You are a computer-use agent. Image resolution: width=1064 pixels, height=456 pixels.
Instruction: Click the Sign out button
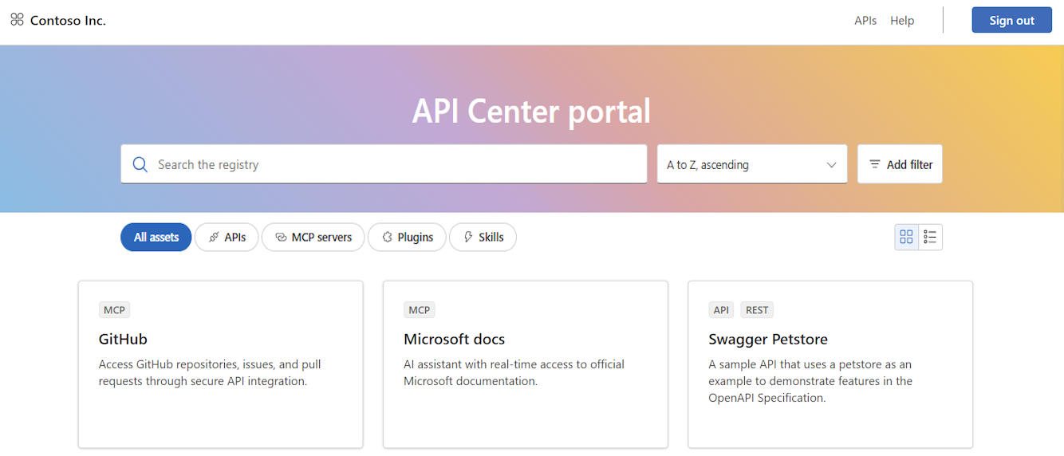click(x=1011, y=21)
